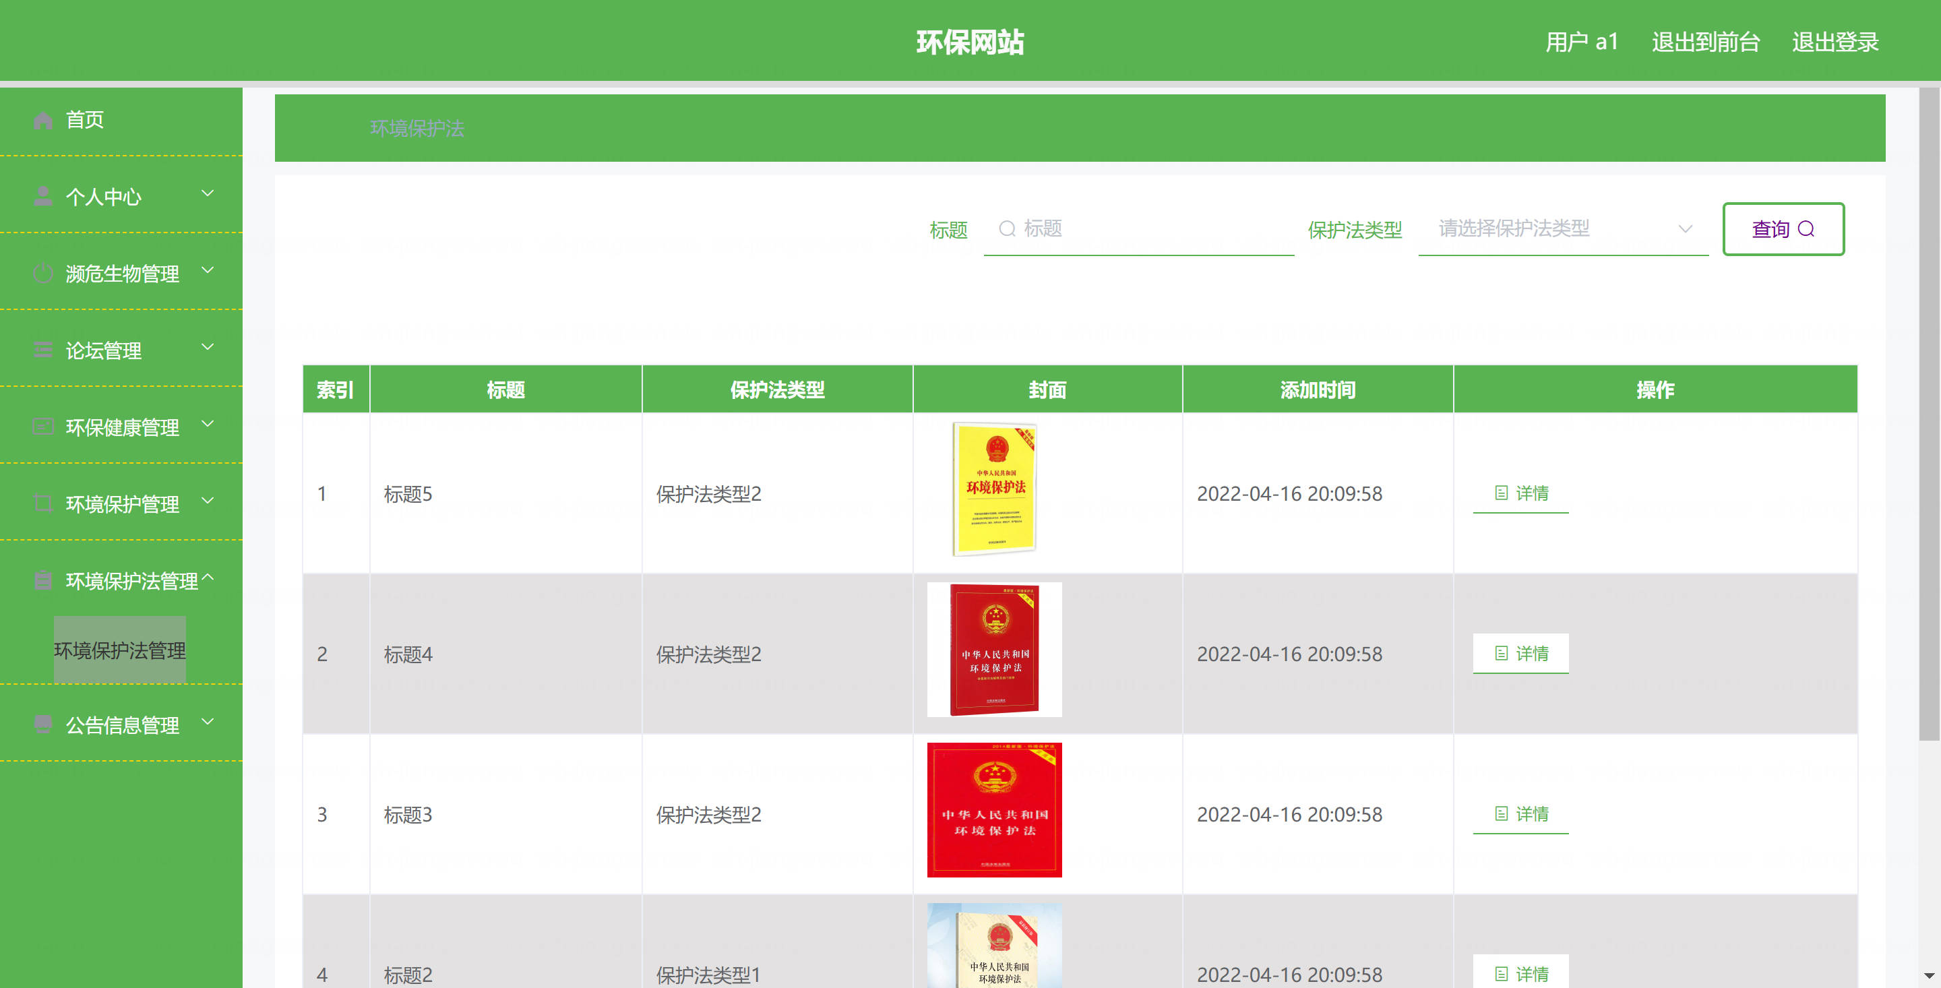Expand the 个人中心 menu chevron

(208, 193)
